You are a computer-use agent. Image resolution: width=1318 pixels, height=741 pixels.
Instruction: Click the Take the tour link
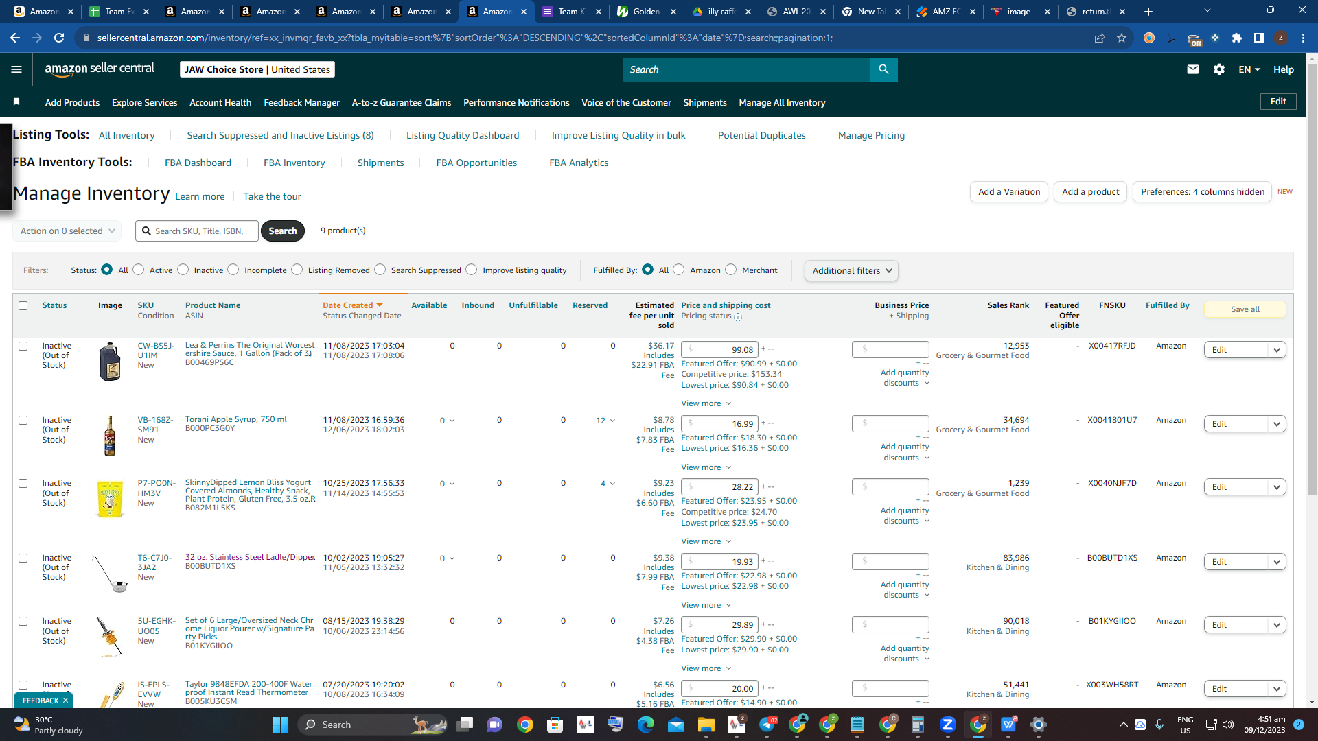[272, 196]
